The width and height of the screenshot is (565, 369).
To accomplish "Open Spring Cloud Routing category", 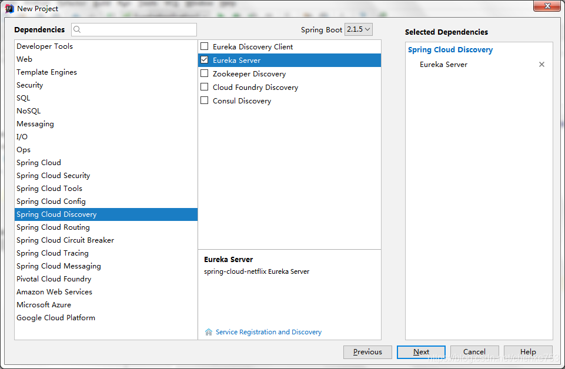I will pos(106,227).
